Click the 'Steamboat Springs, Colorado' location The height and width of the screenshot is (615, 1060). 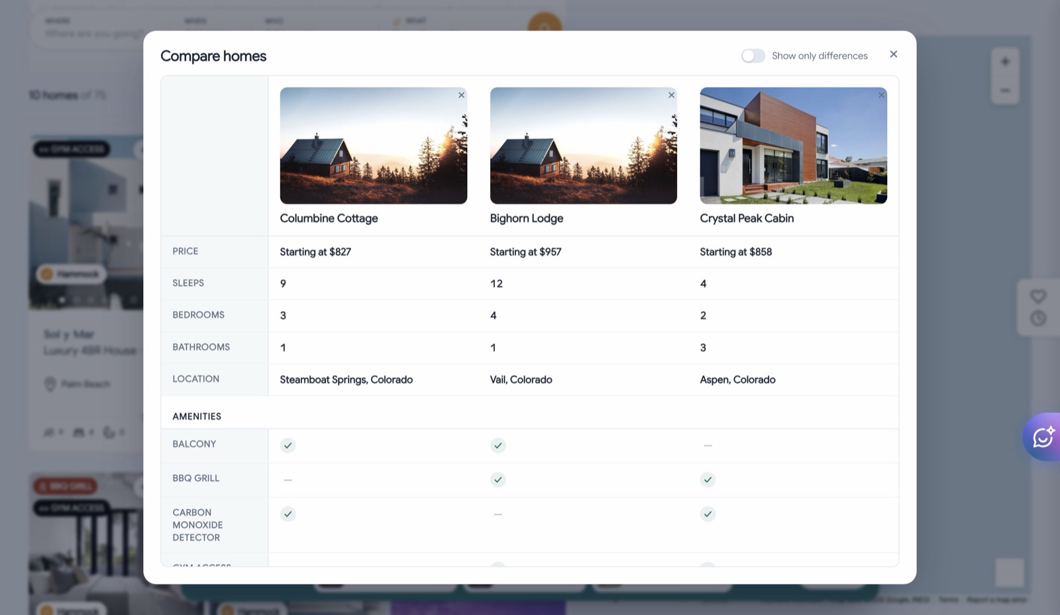point(346,380)
